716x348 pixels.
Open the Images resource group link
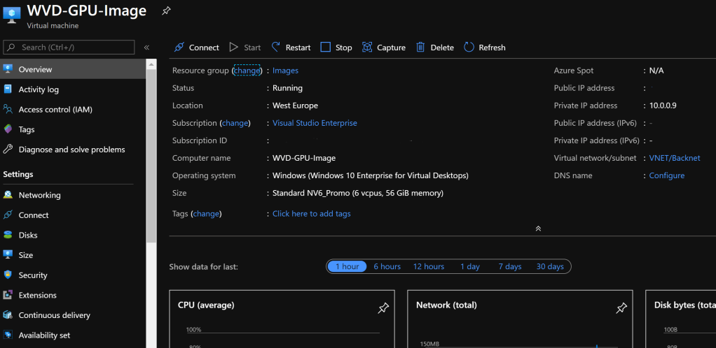285,71
